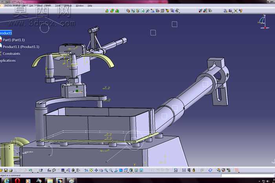This screenshot has height=183, width=275.
Task: Show hidden system tray icons arrow
Action: [259, 181]
